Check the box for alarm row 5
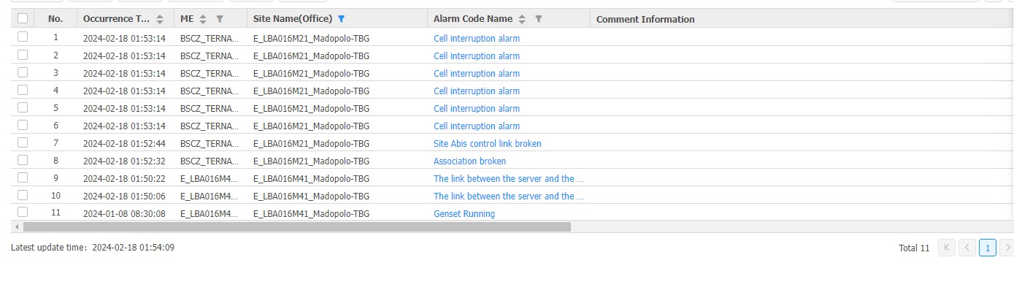 23,107
